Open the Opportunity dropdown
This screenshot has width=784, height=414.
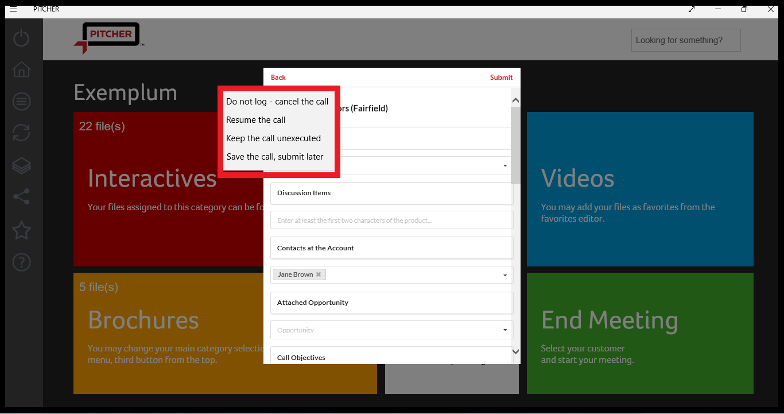coord(504,330)
